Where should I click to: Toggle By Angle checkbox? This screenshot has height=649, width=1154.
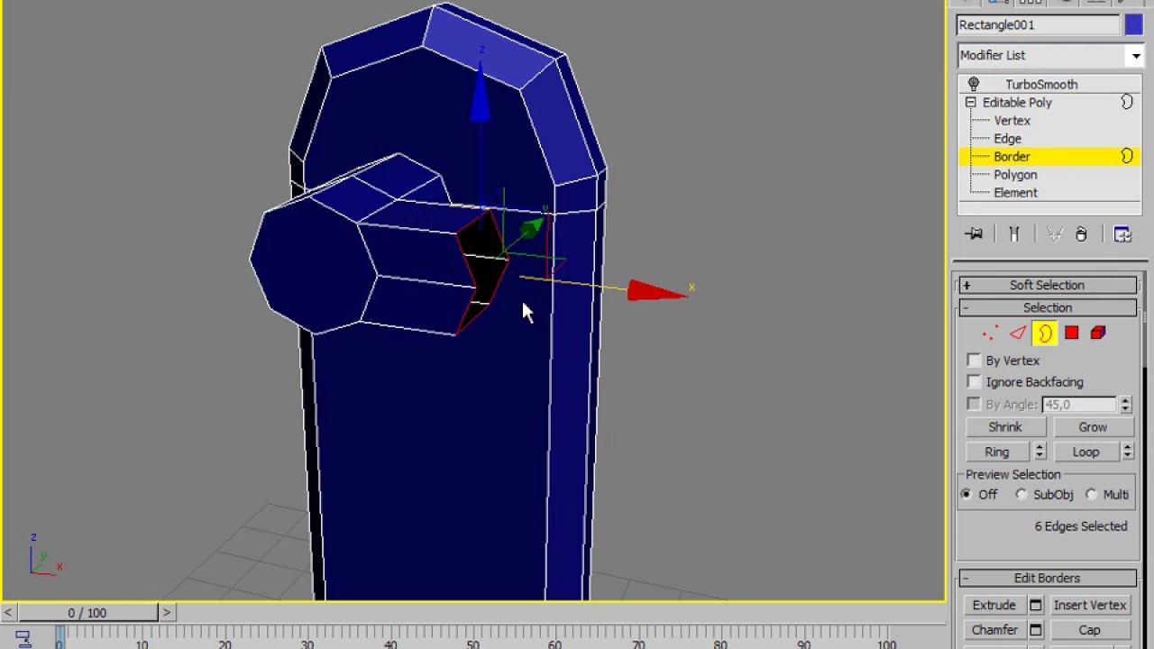coord(974,405)
